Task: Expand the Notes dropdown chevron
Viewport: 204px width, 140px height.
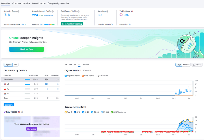Action: (107, 76)
